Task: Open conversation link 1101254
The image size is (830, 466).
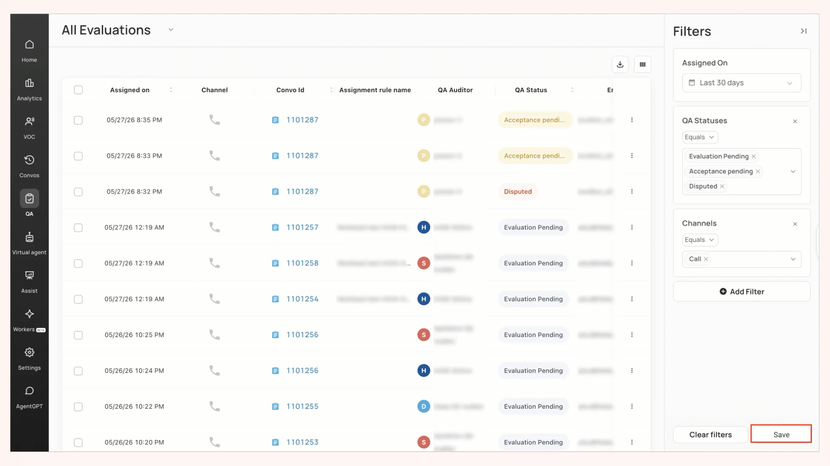Action: pyautogui.click(x=302, y=299)
